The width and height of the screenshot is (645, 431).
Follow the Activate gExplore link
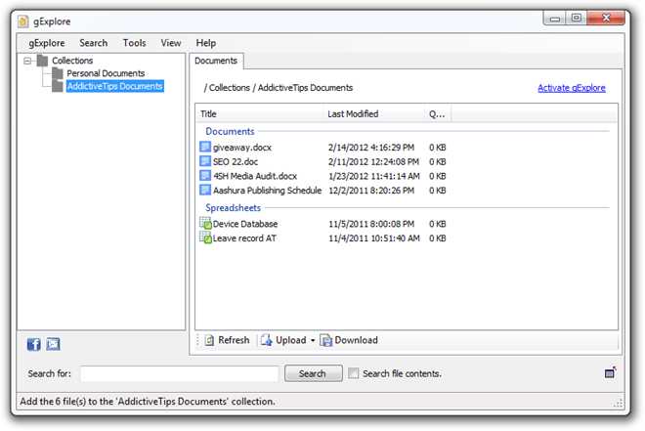pyautogui.click(x=572, y=88)
